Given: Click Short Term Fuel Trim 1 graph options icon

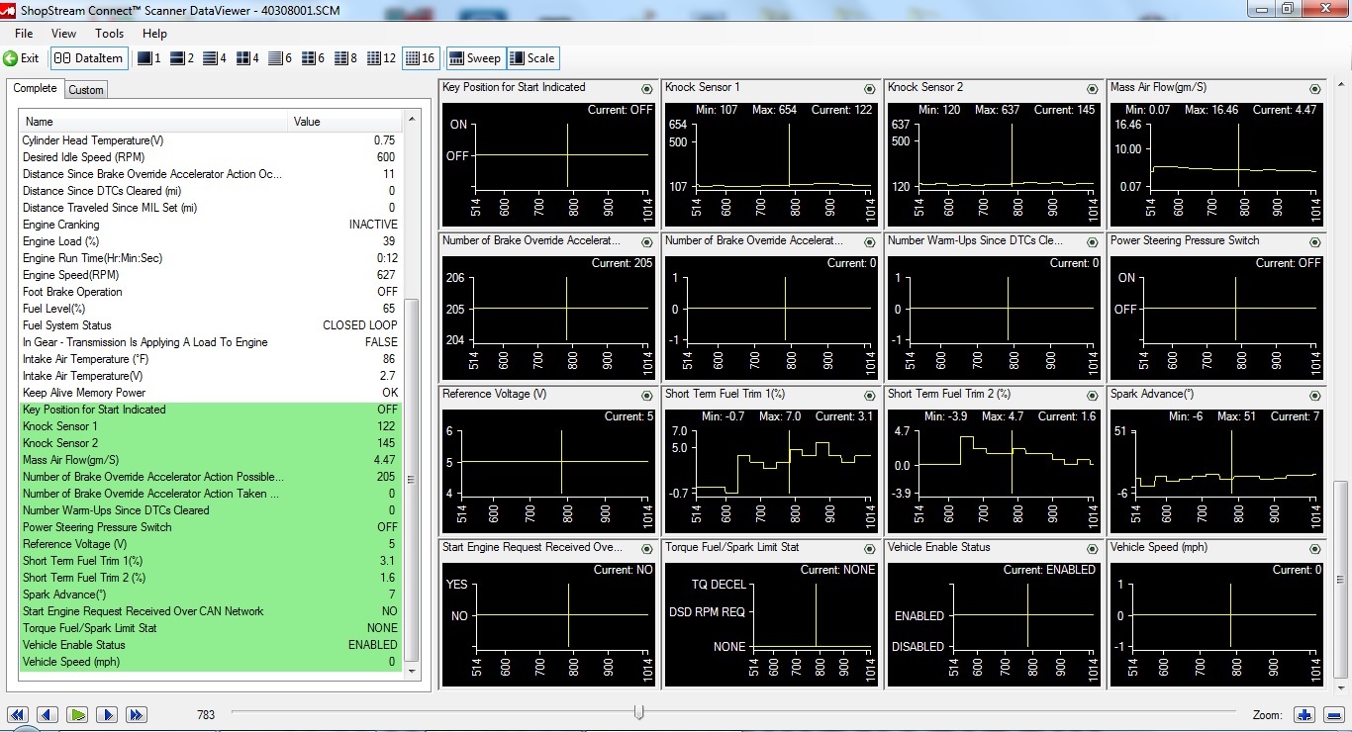Looking at the screenshot, I should 870,396.
